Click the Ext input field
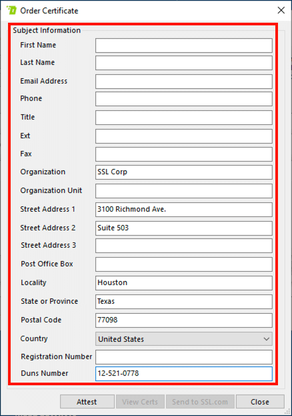 [x=183, y=136]
